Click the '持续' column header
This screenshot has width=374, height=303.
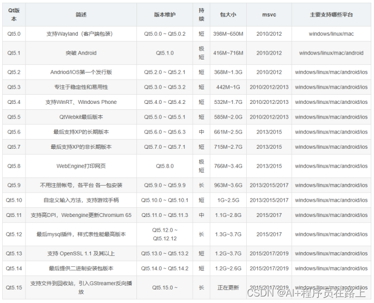click(201, 15)
